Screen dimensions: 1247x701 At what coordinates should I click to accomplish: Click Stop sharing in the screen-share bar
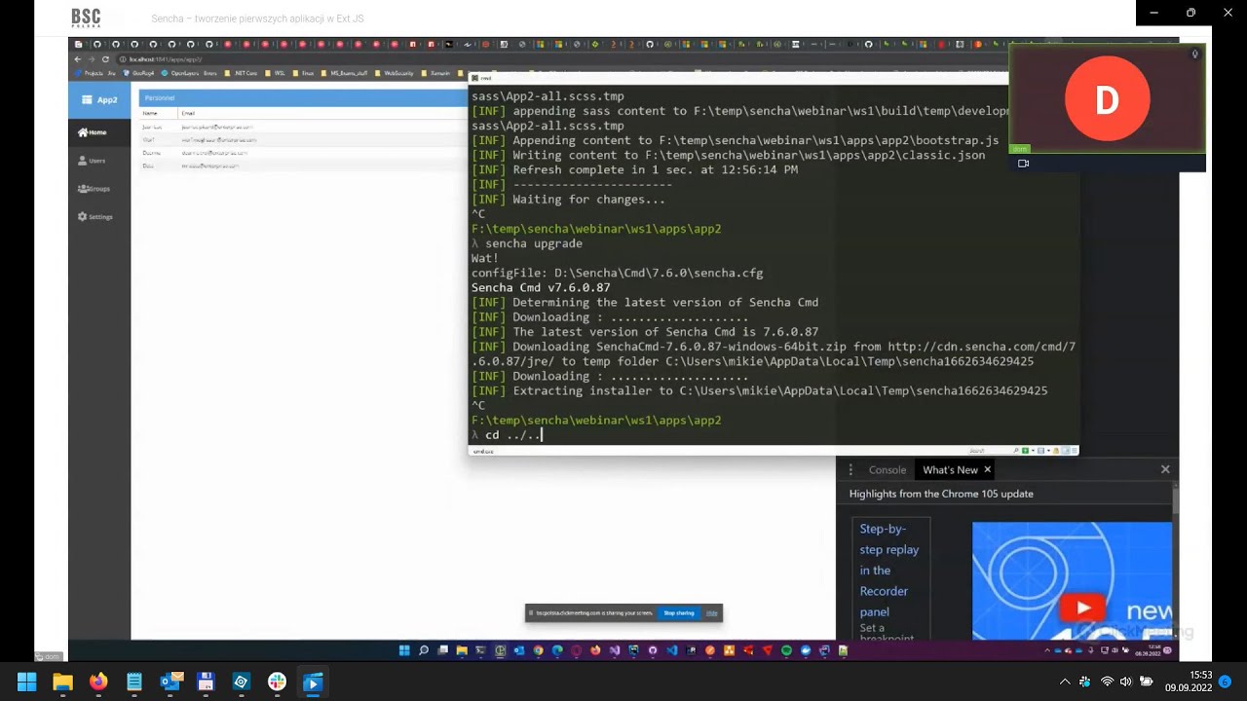[x=679, y=613]
